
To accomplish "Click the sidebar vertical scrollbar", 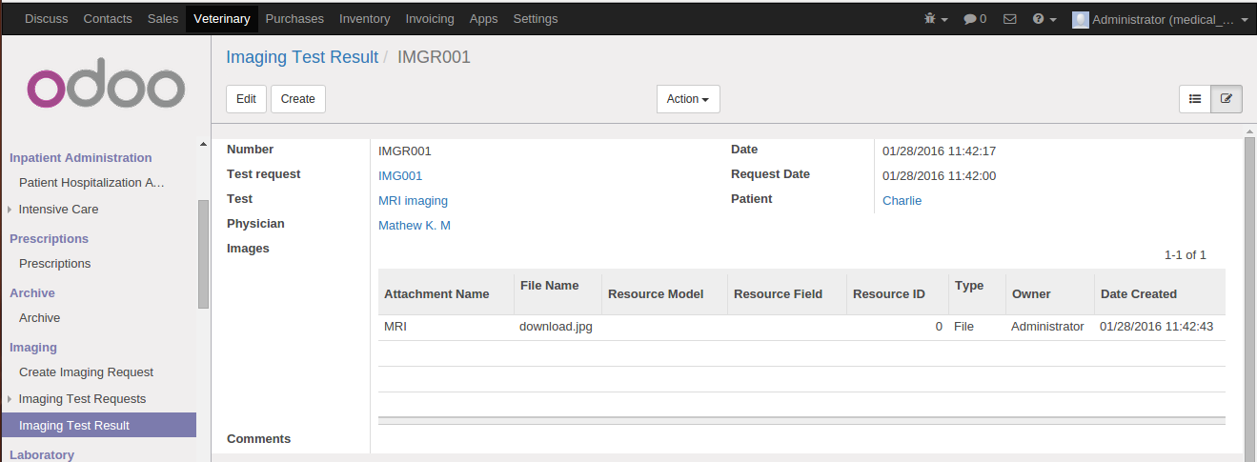I will (x=203, y=253).
